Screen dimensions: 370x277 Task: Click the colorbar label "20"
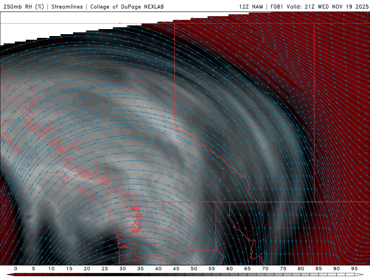[x=87, y=269]
